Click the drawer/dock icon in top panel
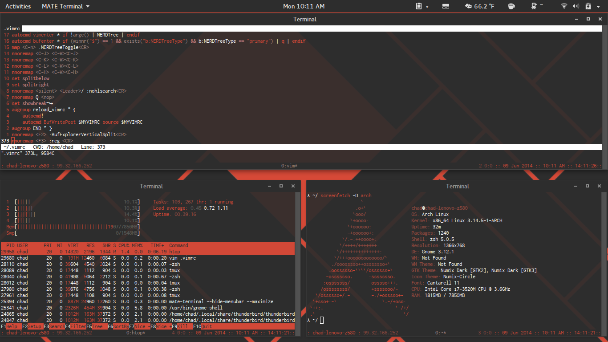Image resolution: width=608 pixels, height=342 pixels. tap(446, 6)
